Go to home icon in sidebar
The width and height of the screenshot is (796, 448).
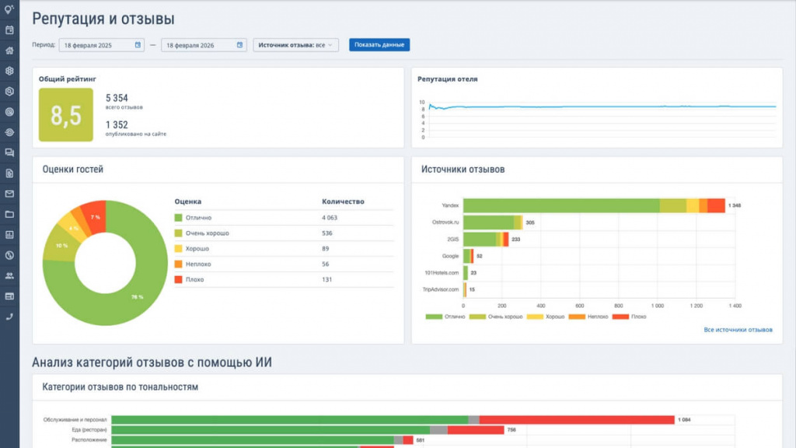[x=9, y=51]
